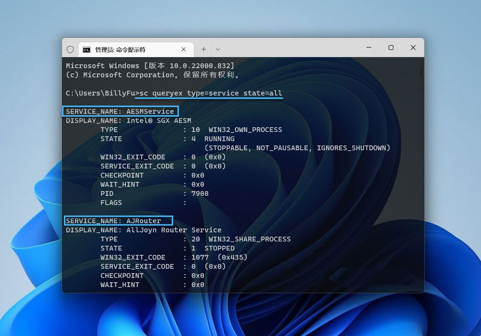481x336 pixels.
Task: Click the highlighted SERVICE_NAME: AJRouter line
Action: pos(119,221)
